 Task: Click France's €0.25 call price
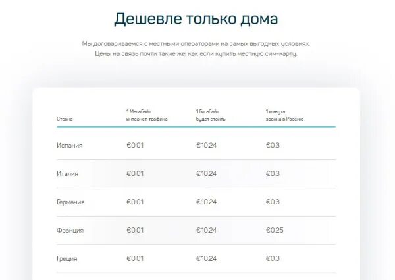click(x=275, y=230)
